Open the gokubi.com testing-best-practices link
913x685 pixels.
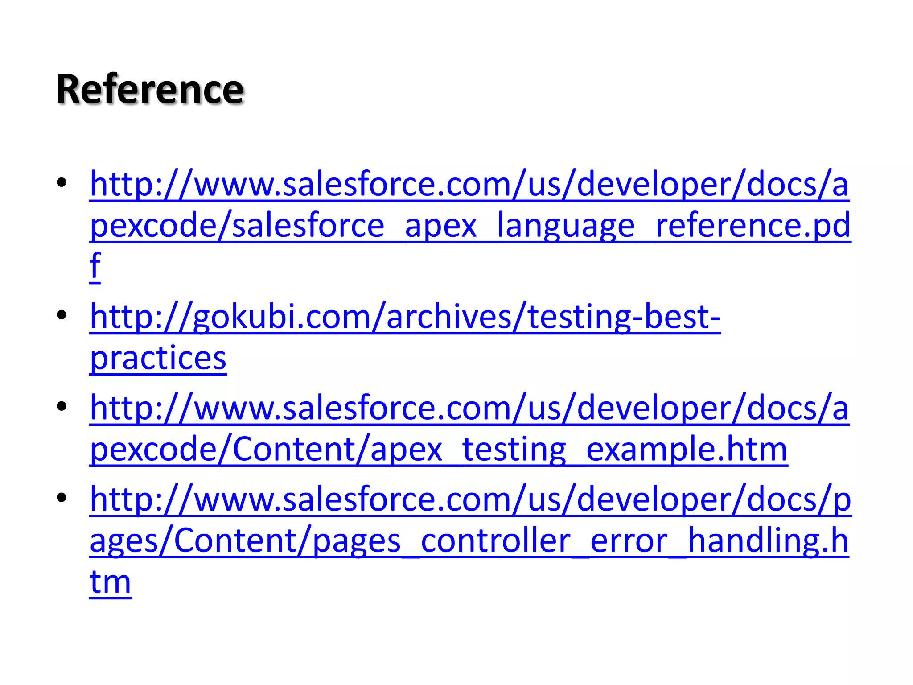(405, 337)
